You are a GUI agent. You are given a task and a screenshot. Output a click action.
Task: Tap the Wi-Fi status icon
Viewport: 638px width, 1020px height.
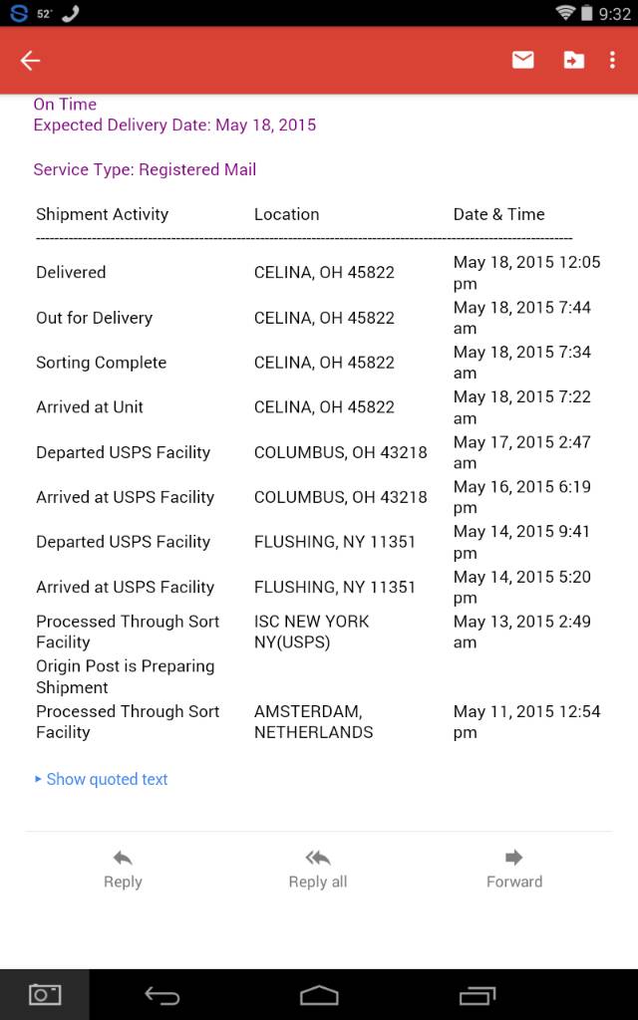click(x=566, y=13)
